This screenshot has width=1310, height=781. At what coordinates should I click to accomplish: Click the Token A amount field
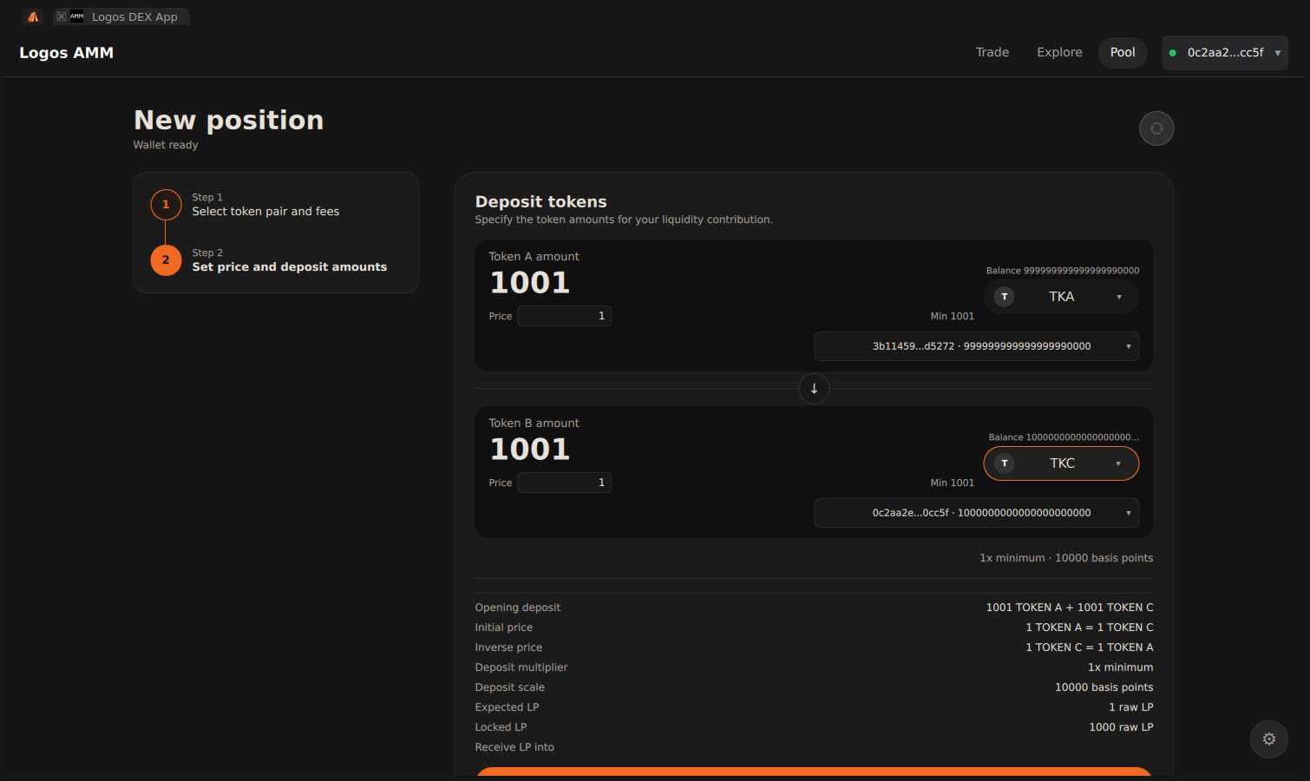coord(530,283)
